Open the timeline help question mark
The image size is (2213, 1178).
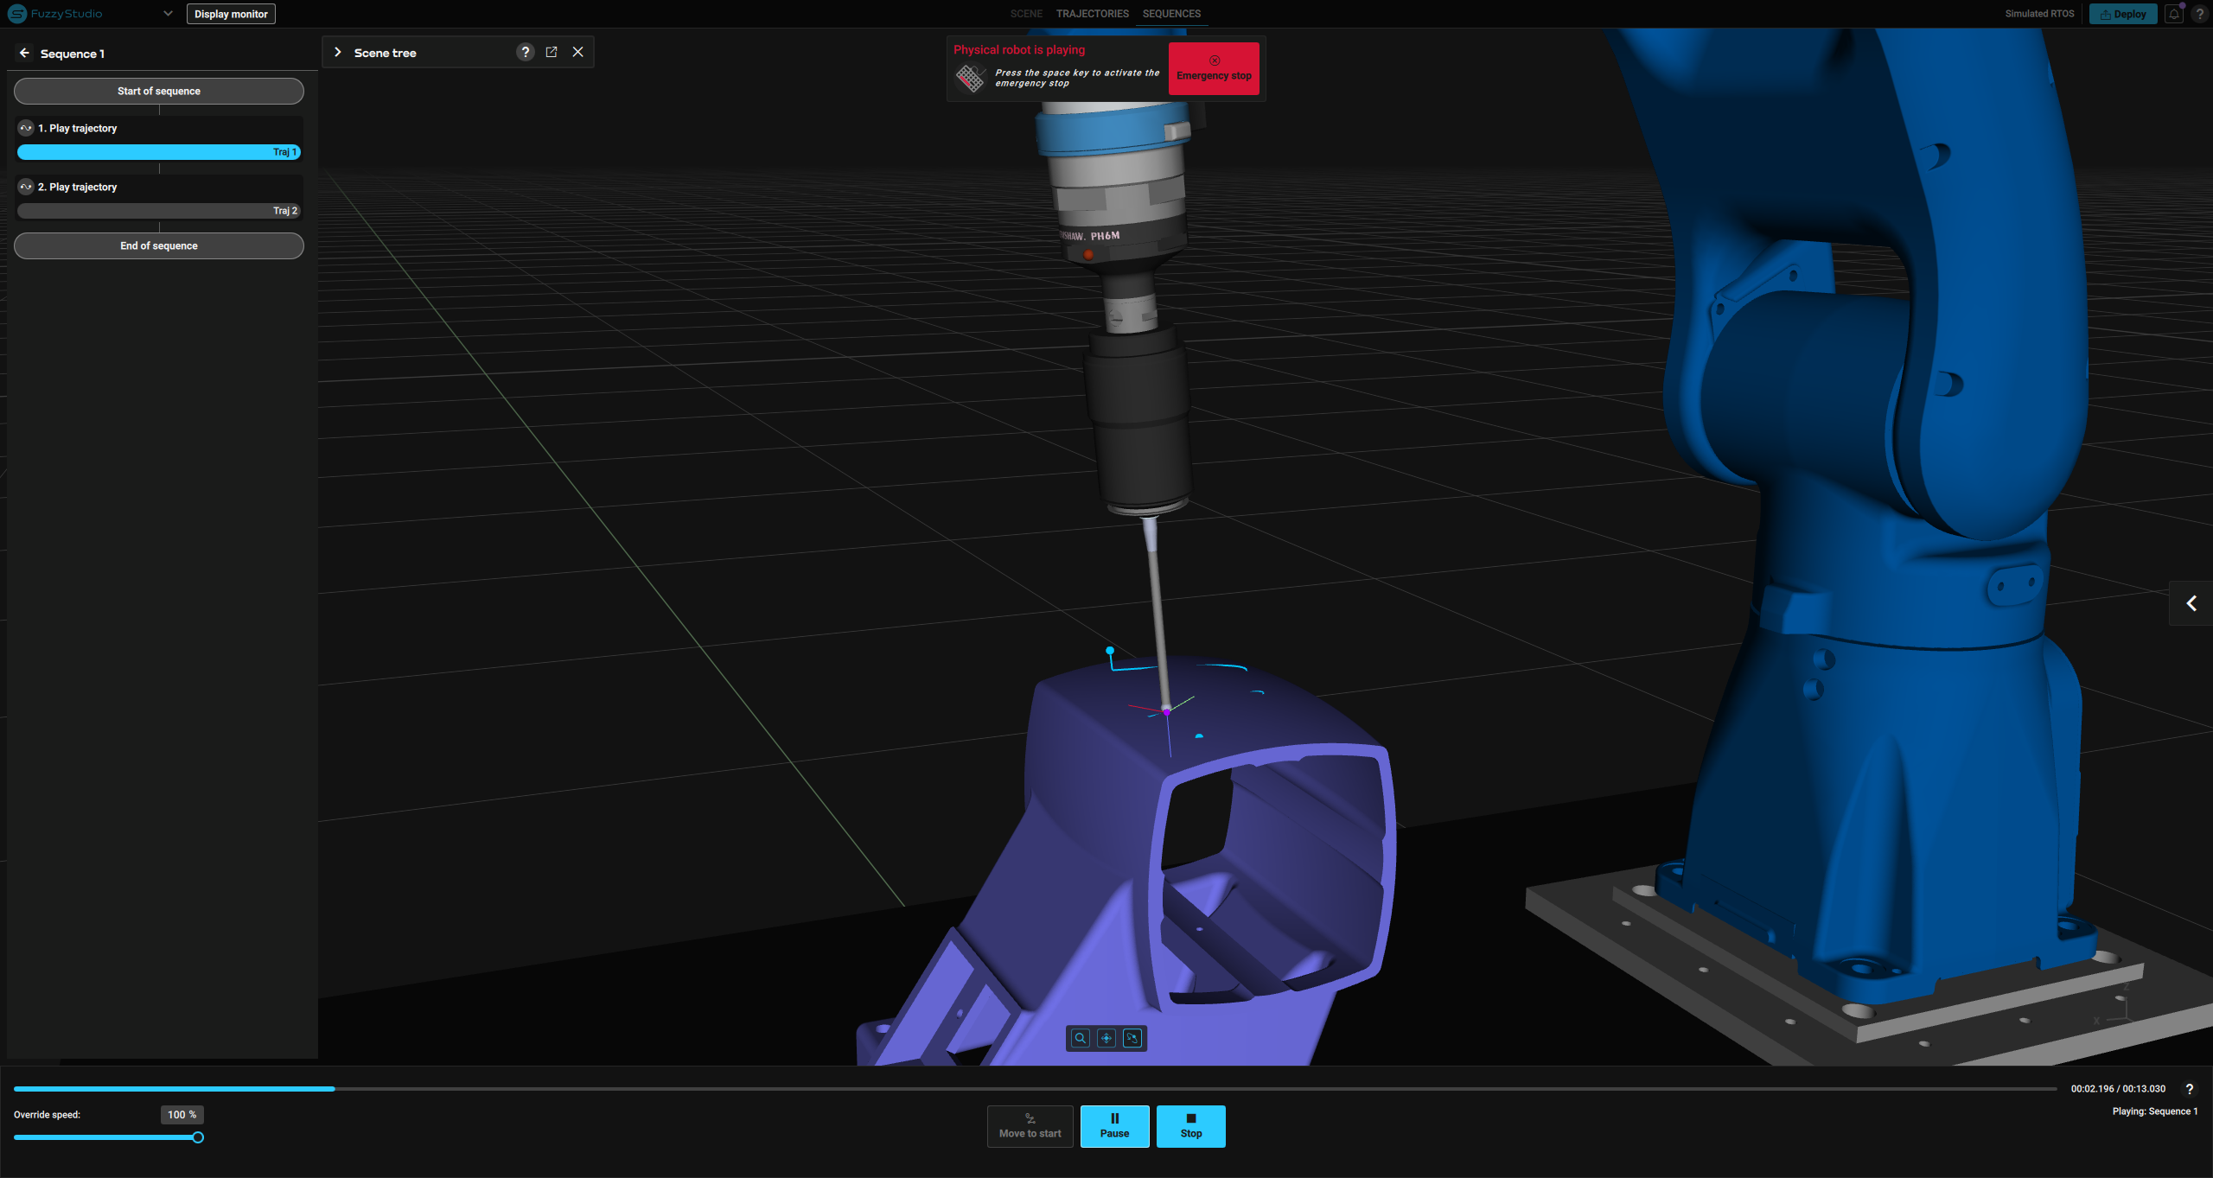[2190, 1089]
